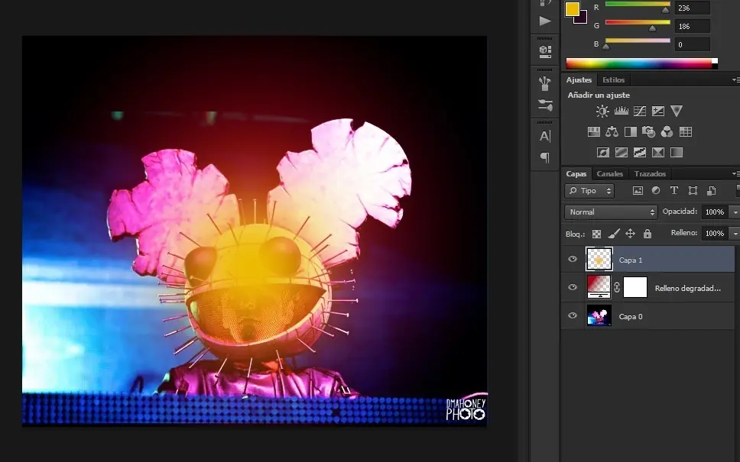Add a Channel Mixer adjustment
Viewport: 740px width, 462px height.
click(x=667, y=132)
